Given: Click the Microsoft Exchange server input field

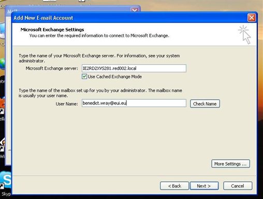Looking at the screenshot, I should click(134, 68).
